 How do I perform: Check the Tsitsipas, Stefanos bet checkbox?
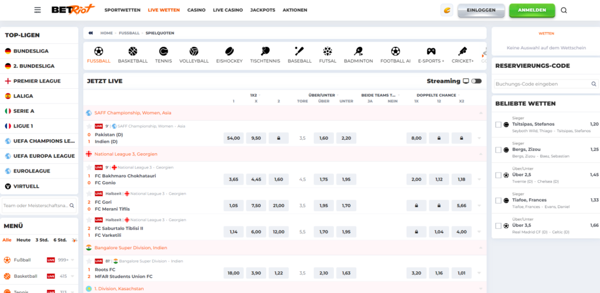[498, 125]
